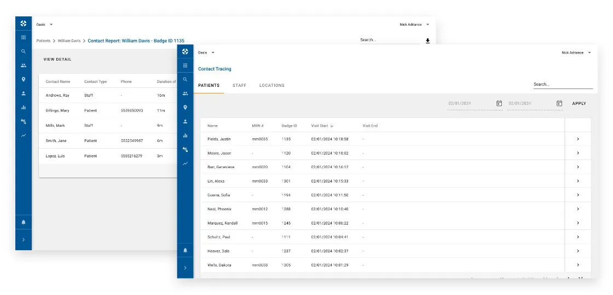
Task: Click the map pin icon in front sidebar
Action: (186, 108)
